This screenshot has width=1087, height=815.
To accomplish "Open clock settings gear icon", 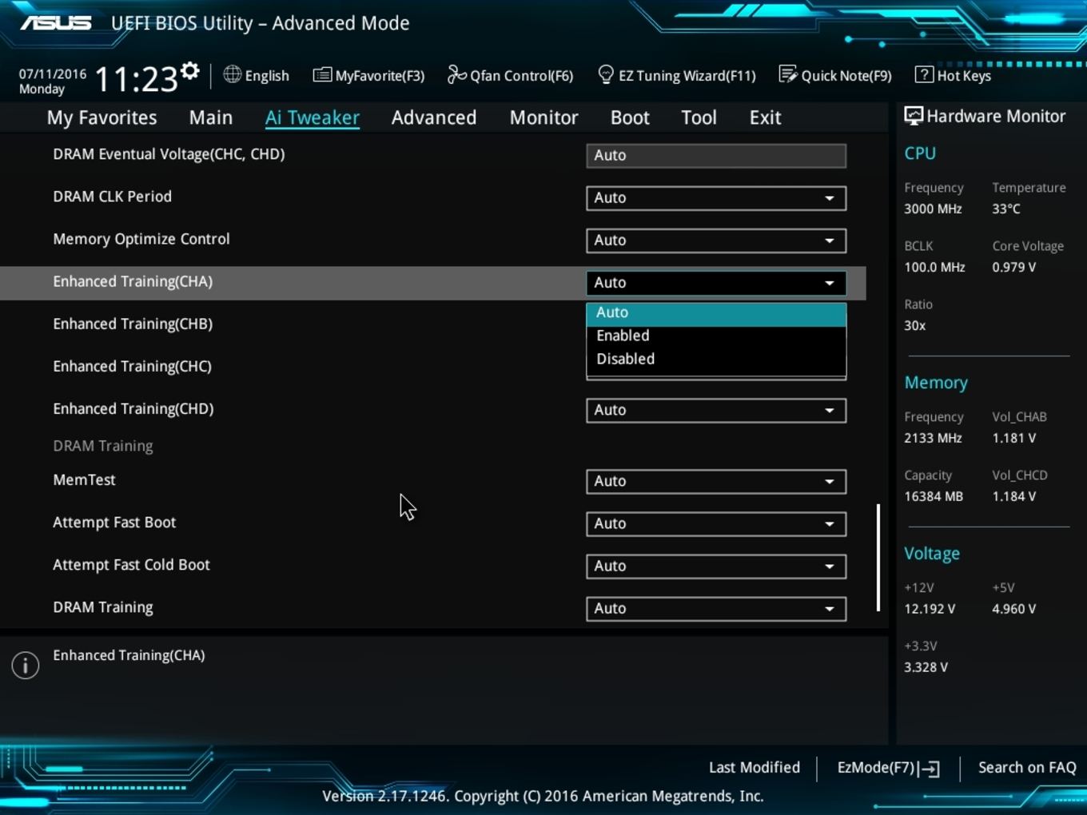I will [189, 71].
